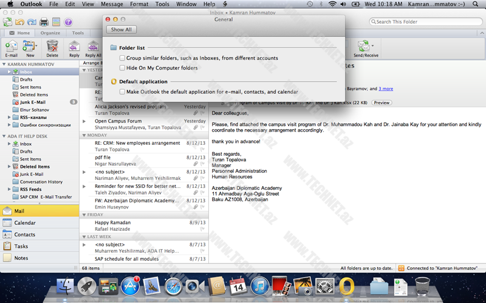This screenshot has width=486, height=303.
Task: Click the Delete toolbar icon
Action: pos(52,46)
